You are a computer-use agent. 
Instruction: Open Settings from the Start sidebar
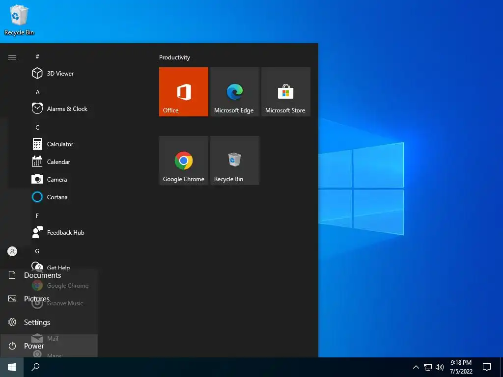click(x=49, y=322)
